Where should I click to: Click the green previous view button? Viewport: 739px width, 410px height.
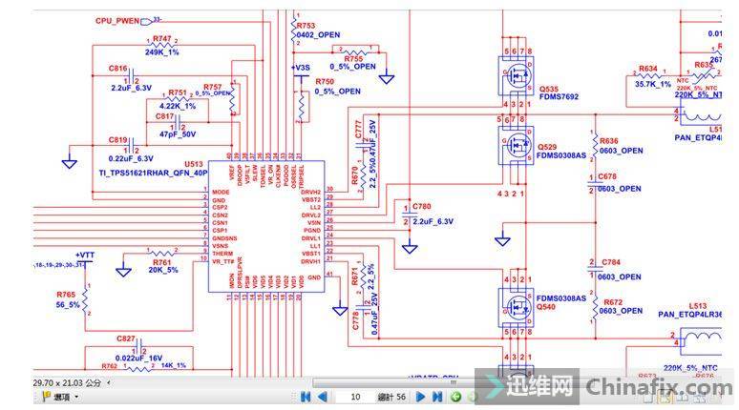455,397
